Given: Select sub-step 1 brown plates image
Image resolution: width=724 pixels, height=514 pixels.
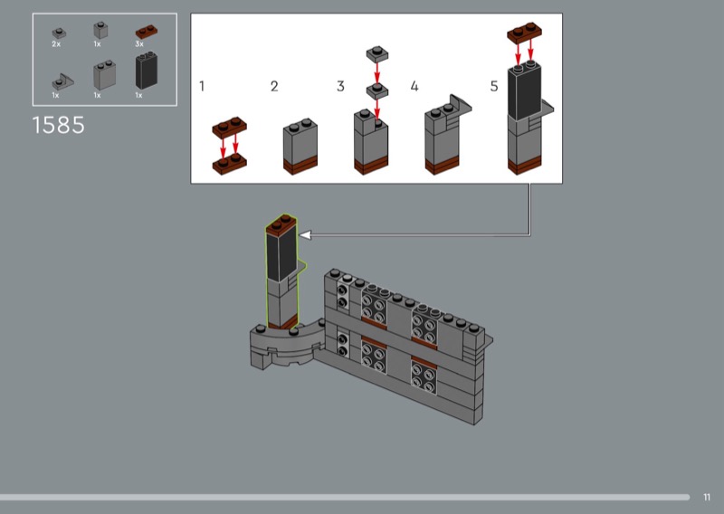Looking at the screenshot, I should pos(230,145).
